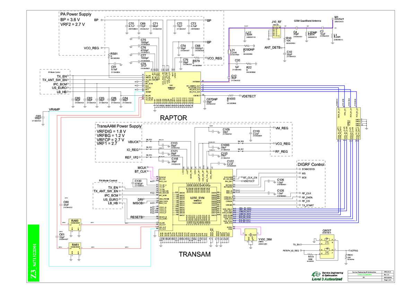The height and width of the screenshot is (293, 416).
Task: Click the Level 3 Authorized text
Action: coord(327,278)
